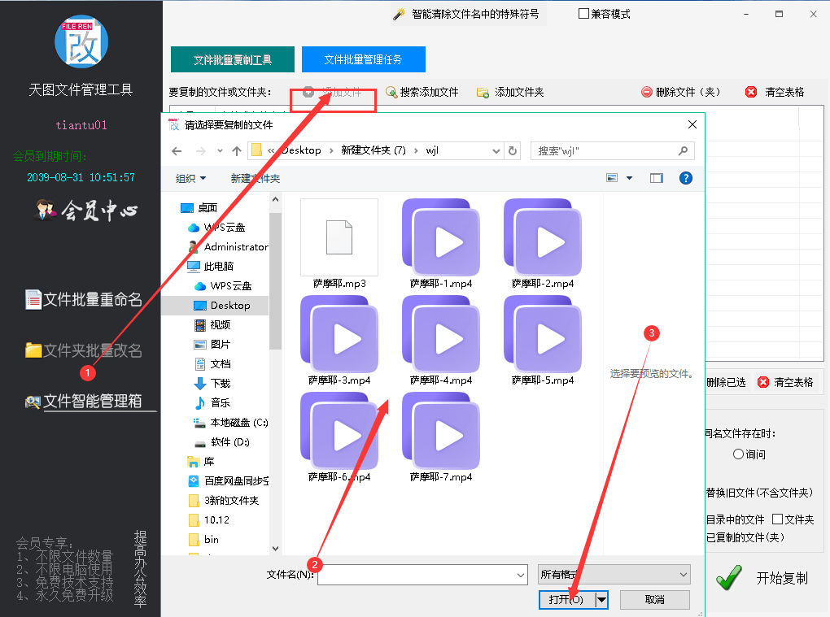
Task: Select video 萨摩耶-2.mp4
Action: 543,244
